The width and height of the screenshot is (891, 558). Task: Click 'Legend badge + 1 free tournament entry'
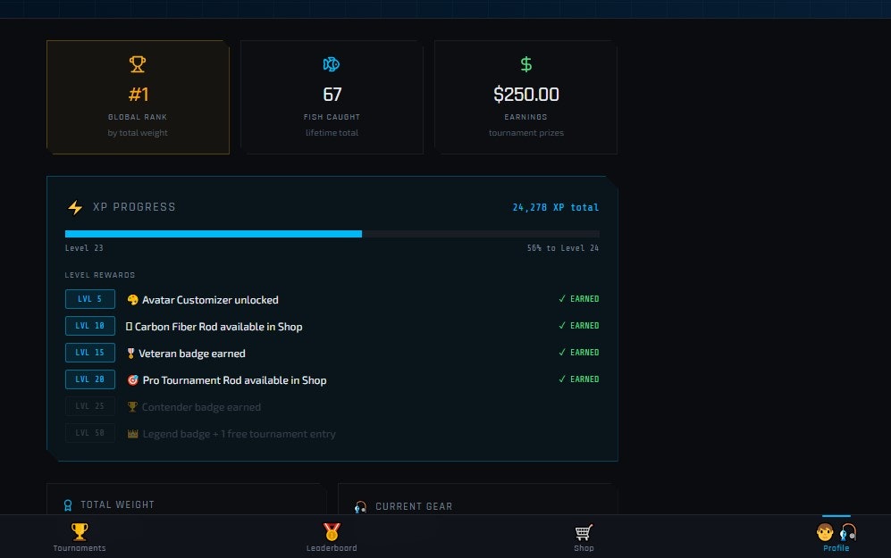(240, 434)
